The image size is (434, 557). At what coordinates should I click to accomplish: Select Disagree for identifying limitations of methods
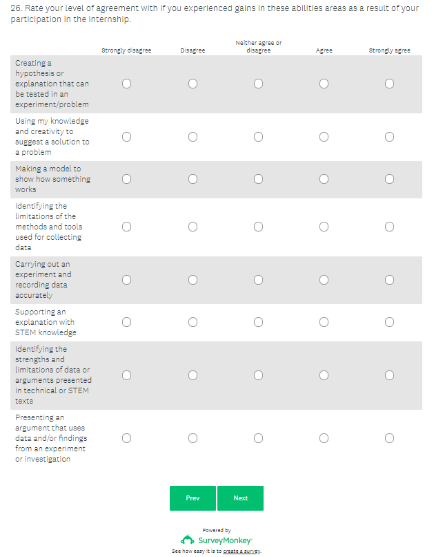click(193, 227)
